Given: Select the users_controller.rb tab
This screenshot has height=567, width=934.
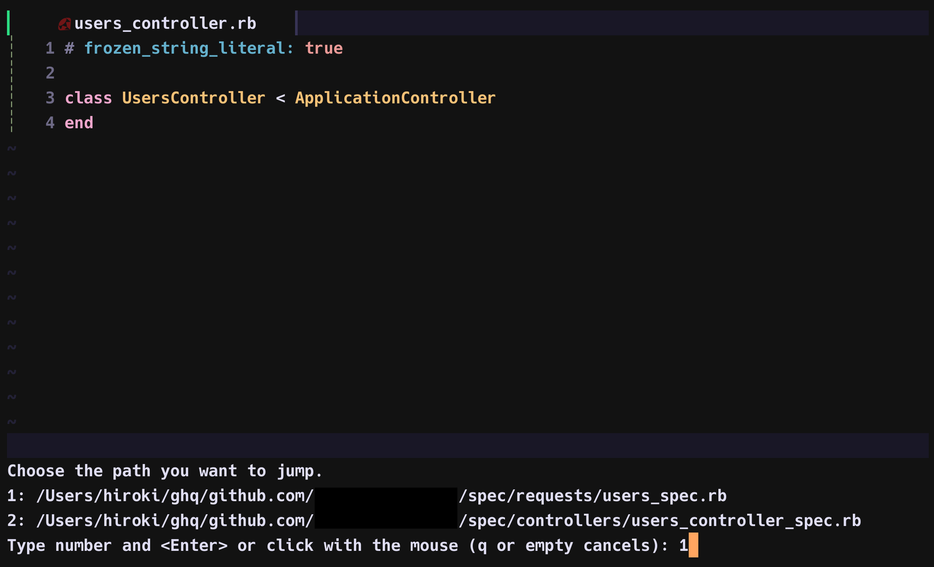Looking at the screenshot, I should [165, 24].
